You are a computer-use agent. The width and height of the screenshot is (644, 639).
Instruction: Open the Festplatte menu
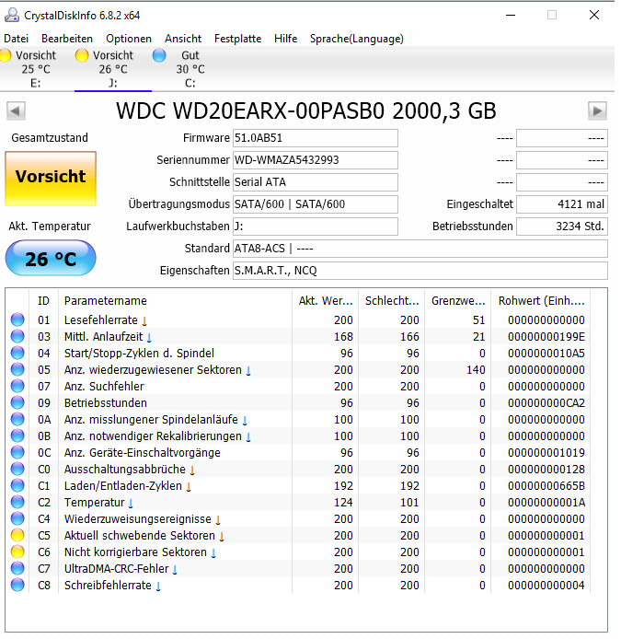pos(237,39)
